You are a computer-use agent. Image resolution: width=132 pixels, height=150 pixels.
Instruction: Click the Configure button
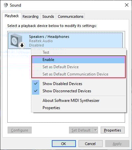click(x=19, y=130)
